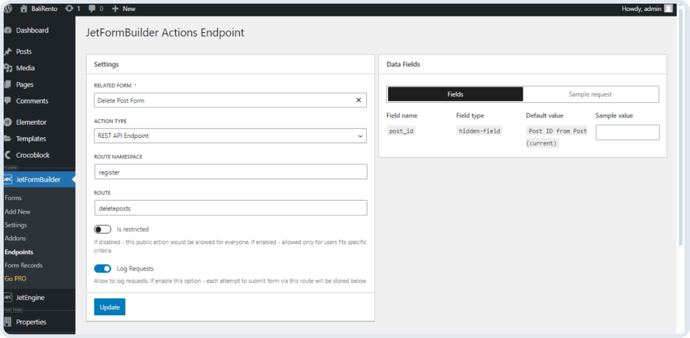Enable the Is restricted toggle

(103, 229)
